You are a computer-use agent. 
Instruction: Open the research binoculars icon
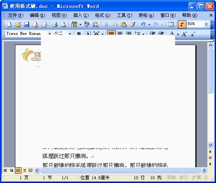(x=95, y=24)
